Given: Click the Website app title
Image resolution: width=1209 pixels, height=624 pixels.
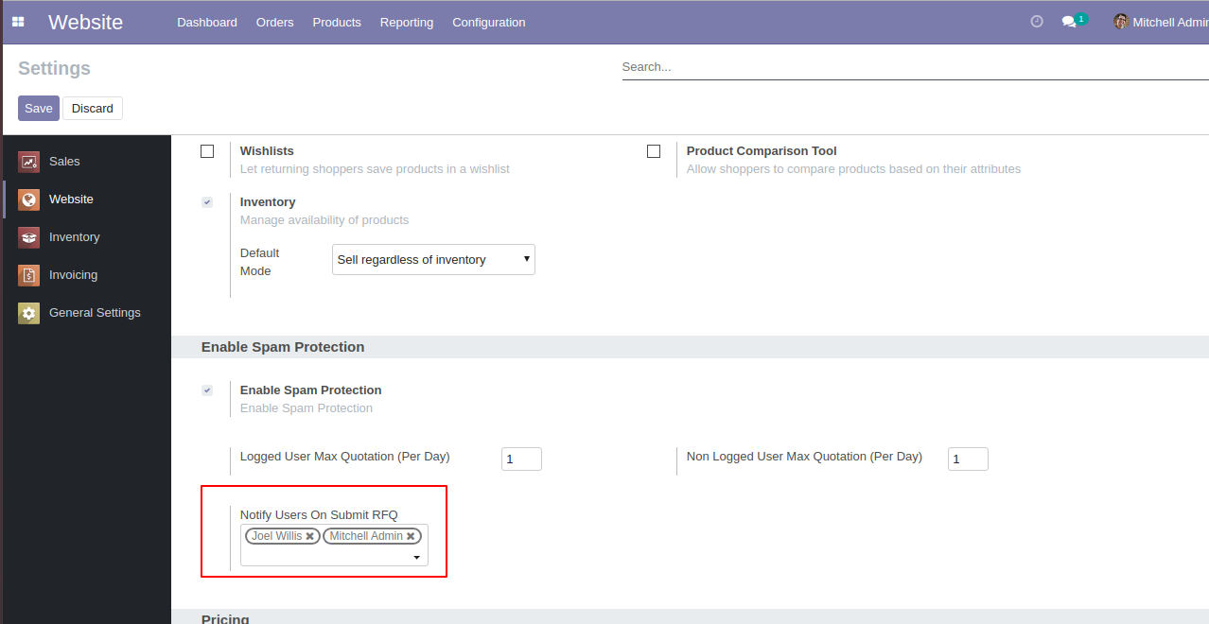Looking at the screenshot, I should 85,22.
